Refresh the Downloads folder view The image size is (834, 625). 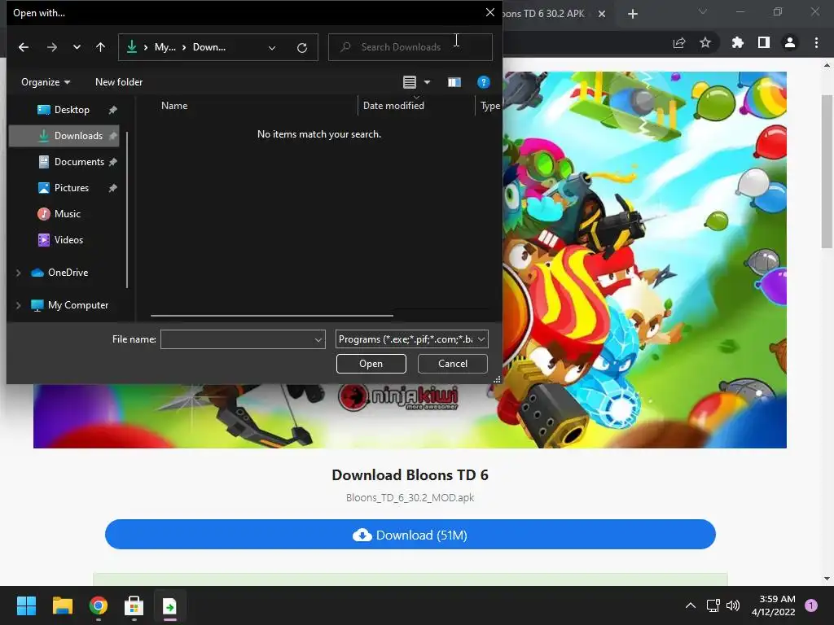coord(302,48)
